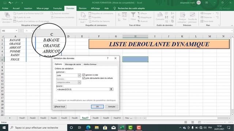Click the Convertir icon
234x131 pixels.
[x=160, y=15]
